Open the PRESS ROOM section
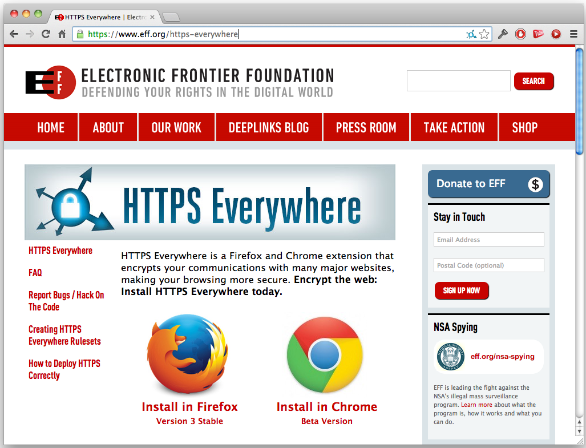 click(x=366, y=127)
